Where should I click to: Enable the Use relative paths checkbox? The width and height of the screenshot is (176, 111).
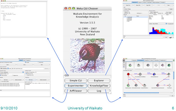(x=1, y=81)
